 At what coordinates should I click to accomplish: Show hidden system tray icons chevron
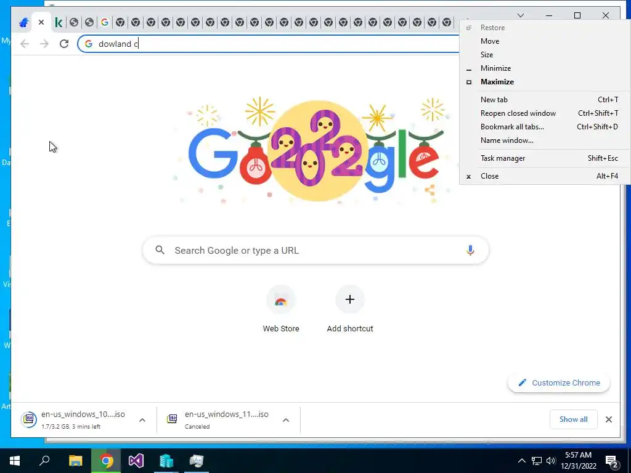[521, 461]
